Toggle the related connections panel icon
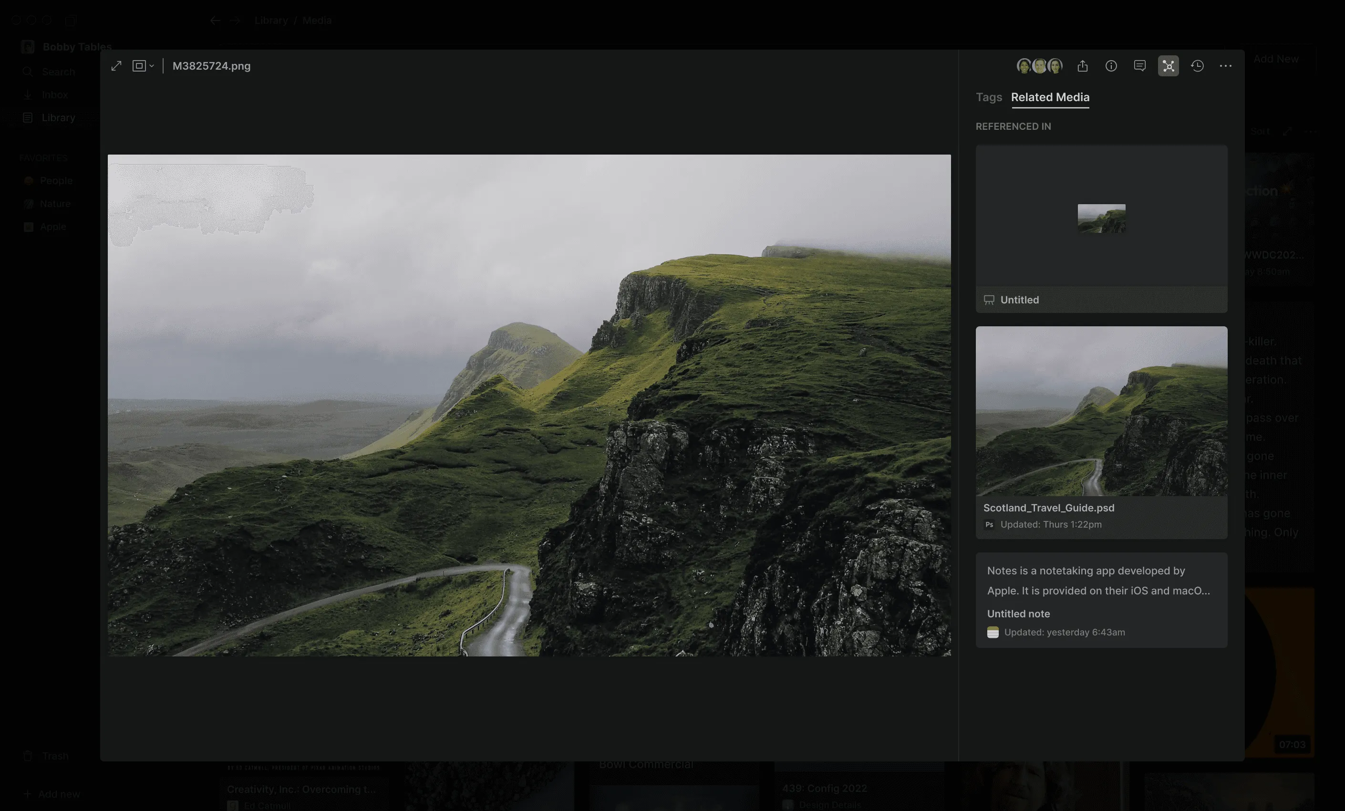 (x=1168, y=66)
